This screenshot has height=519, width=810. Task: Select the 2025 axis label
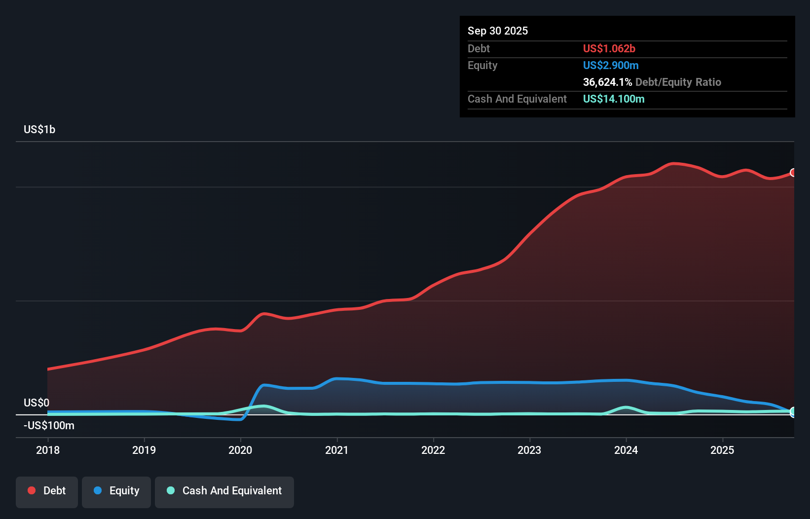[722, 450]
